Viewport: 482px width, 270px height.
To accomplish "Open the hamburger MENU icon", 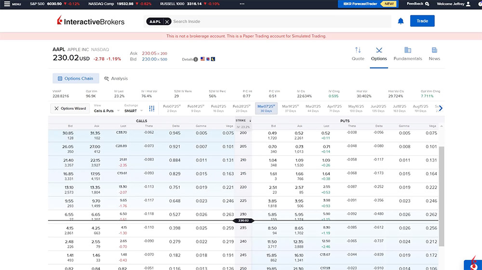I will point(7,4).
